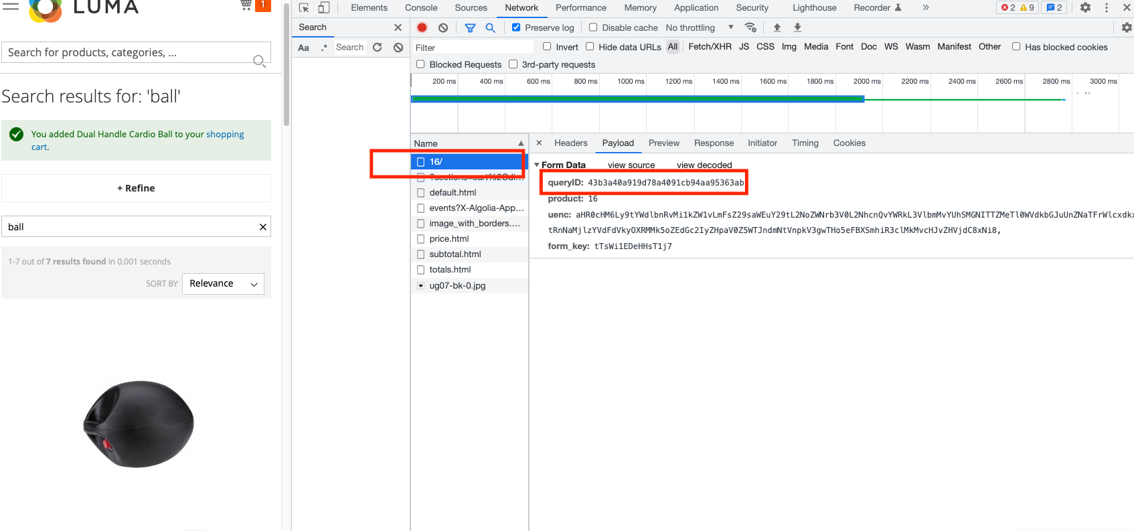Filter requests by Img type
The width and height of the screenshot is (1134, 531).
tap(789, 47)
